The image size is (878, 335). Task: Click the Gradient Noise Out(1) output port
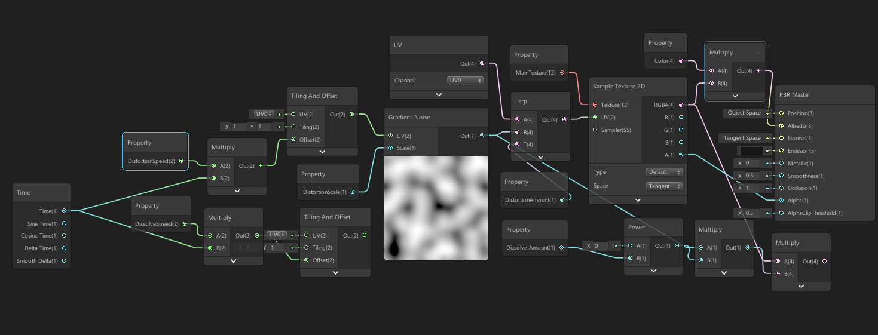coord(482,136)
